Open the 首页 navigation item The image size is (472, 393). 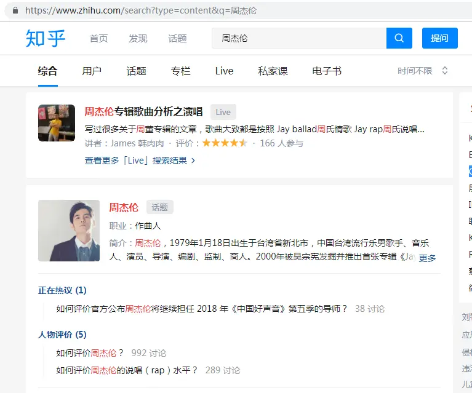(98, 39)
